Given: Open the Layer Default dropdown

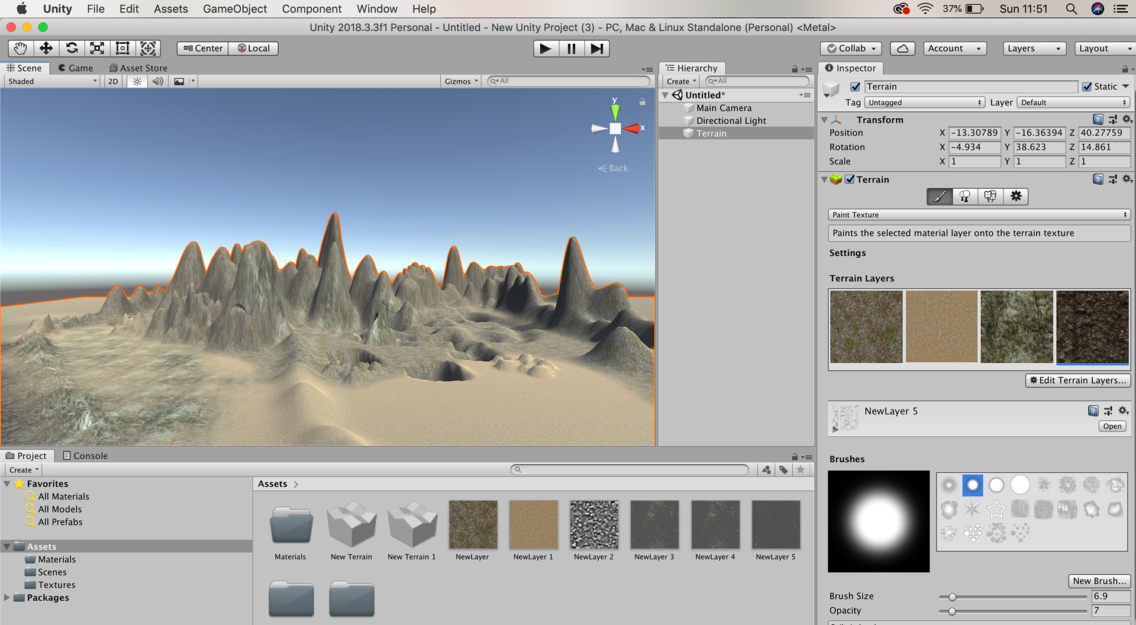Looking at the screenshot, I should (1074, 102).
